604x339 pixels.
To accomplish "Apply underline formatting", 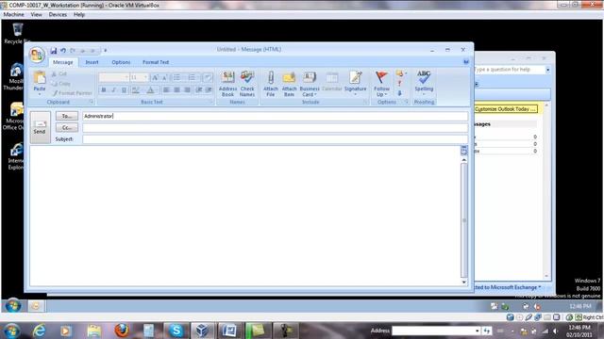I will point(124,89).
